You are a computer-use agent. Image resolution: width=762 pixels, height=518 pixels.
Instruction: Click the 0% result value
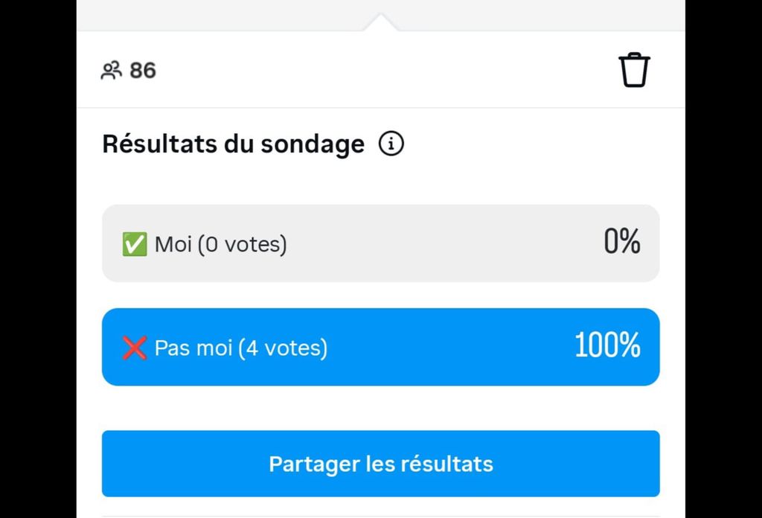(622, 241)
